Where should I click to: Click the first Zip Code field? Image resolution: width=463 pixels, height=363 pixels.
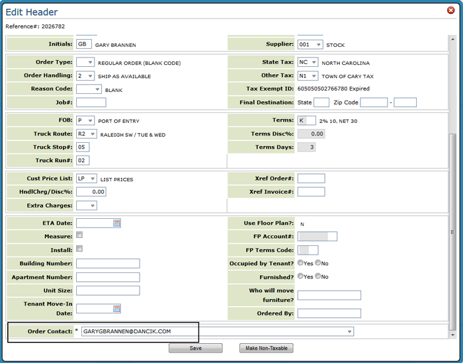click(374, 102)
